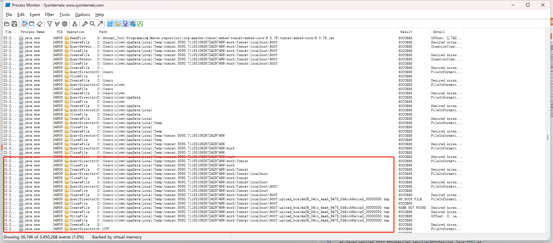Toggle Show File System Activity filter
Image resolution: width=553 pixels, height=243 pixels.
click(x=118, y=24)
